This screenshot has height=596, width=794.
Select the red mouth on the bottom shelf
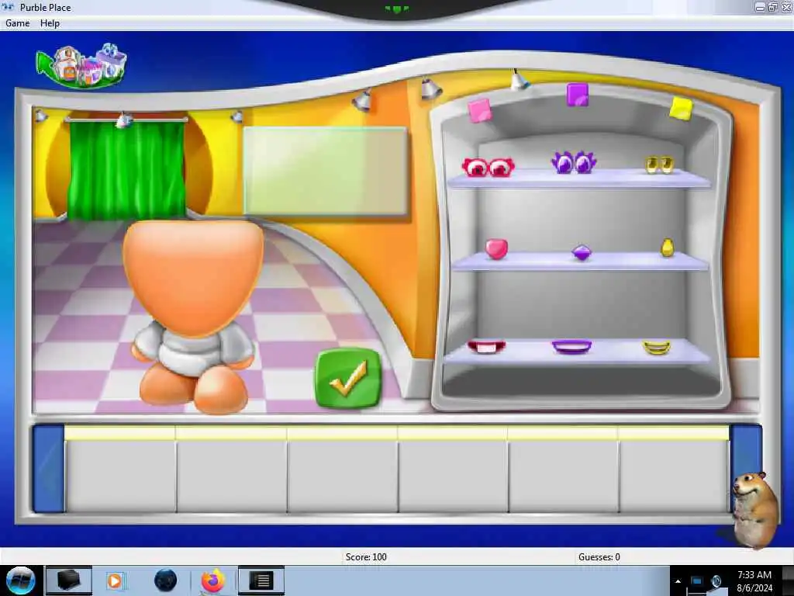[x=486, y=347]
